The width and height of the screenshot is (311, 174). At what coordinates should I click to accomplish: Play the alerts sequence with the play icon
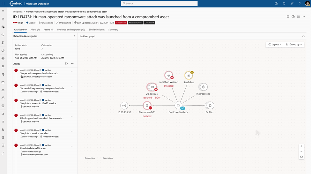[66, 64]
